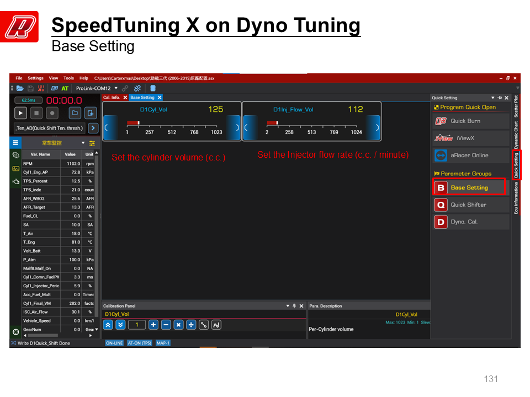Click the blue ECU chip icon
Viewport: 530px width, 397px height.
[x=153, y=88]
